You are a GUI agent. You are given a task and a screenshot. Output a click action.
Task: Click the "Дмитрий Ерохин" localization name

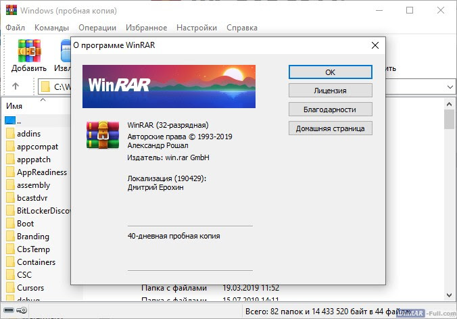[155, 187]
